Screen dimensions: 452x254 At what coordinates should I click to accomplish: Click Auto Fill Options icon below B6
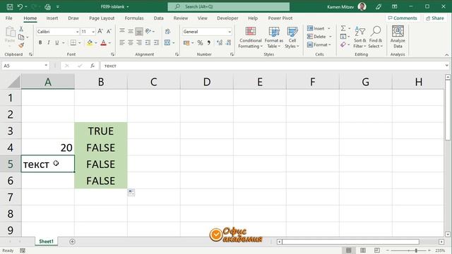[x=131, y=193]
